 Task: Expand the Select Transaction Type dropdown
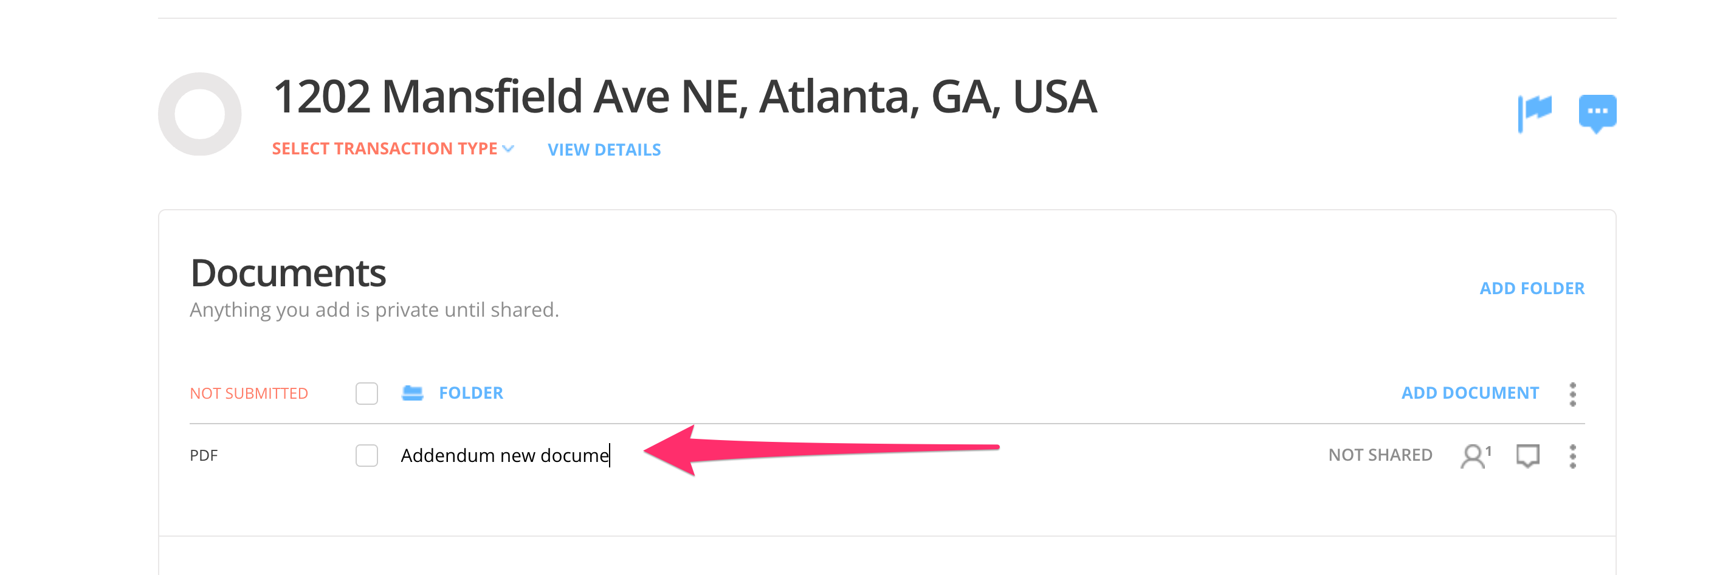[393, 148]
